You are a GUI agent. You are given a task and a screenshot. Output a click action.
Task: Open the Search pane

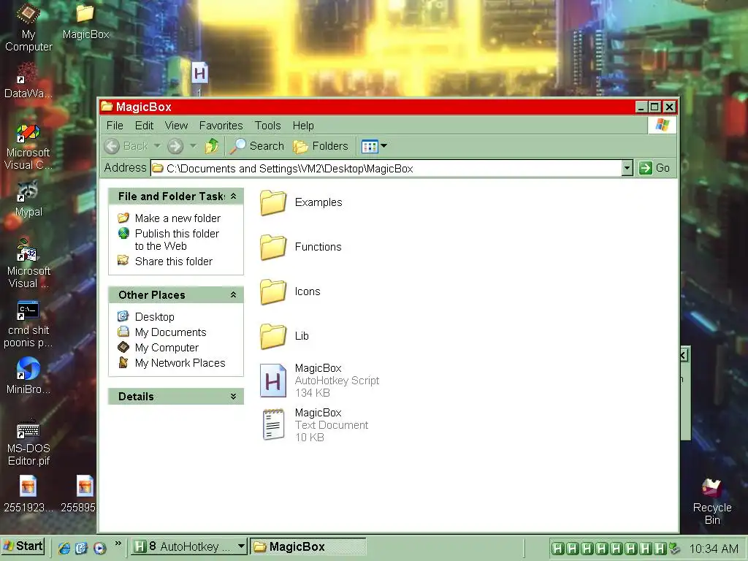256,146
